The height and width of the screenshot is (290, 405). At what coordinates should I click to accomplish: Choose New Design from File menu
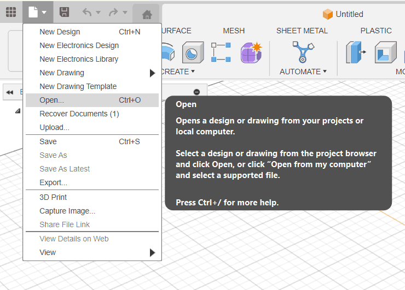tap(92, 32)
